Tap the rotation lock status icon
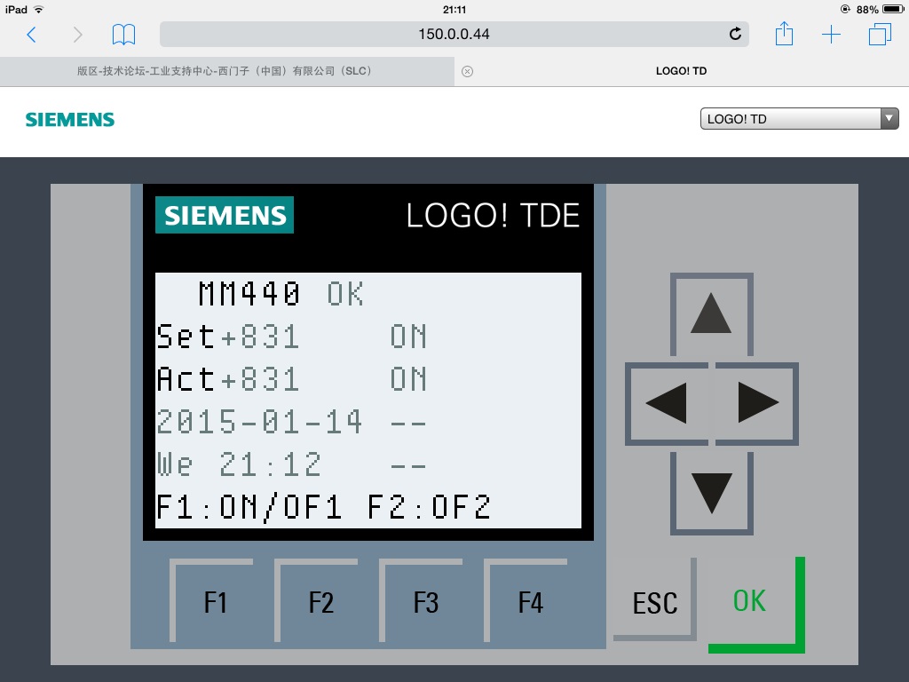 point(845,9)
